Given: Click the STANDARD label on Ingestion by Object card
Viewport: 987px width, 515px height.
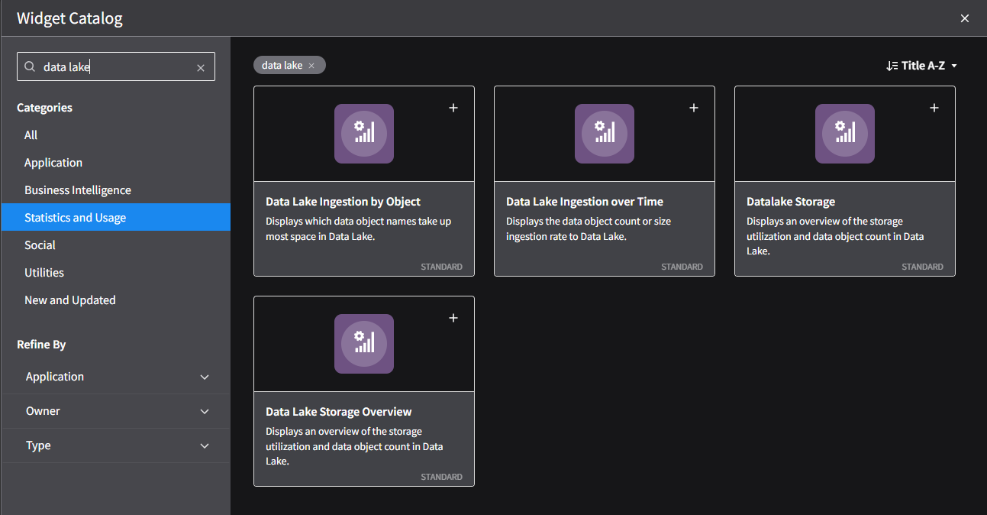Looking at the screenshot, I should [x=441, y=267].
